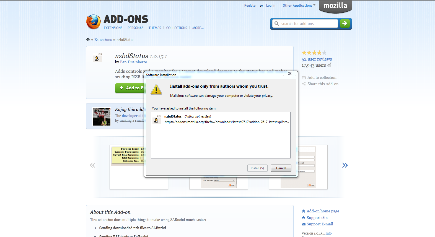
Task: Click the add-on download URL text
Action: [227, 122]
